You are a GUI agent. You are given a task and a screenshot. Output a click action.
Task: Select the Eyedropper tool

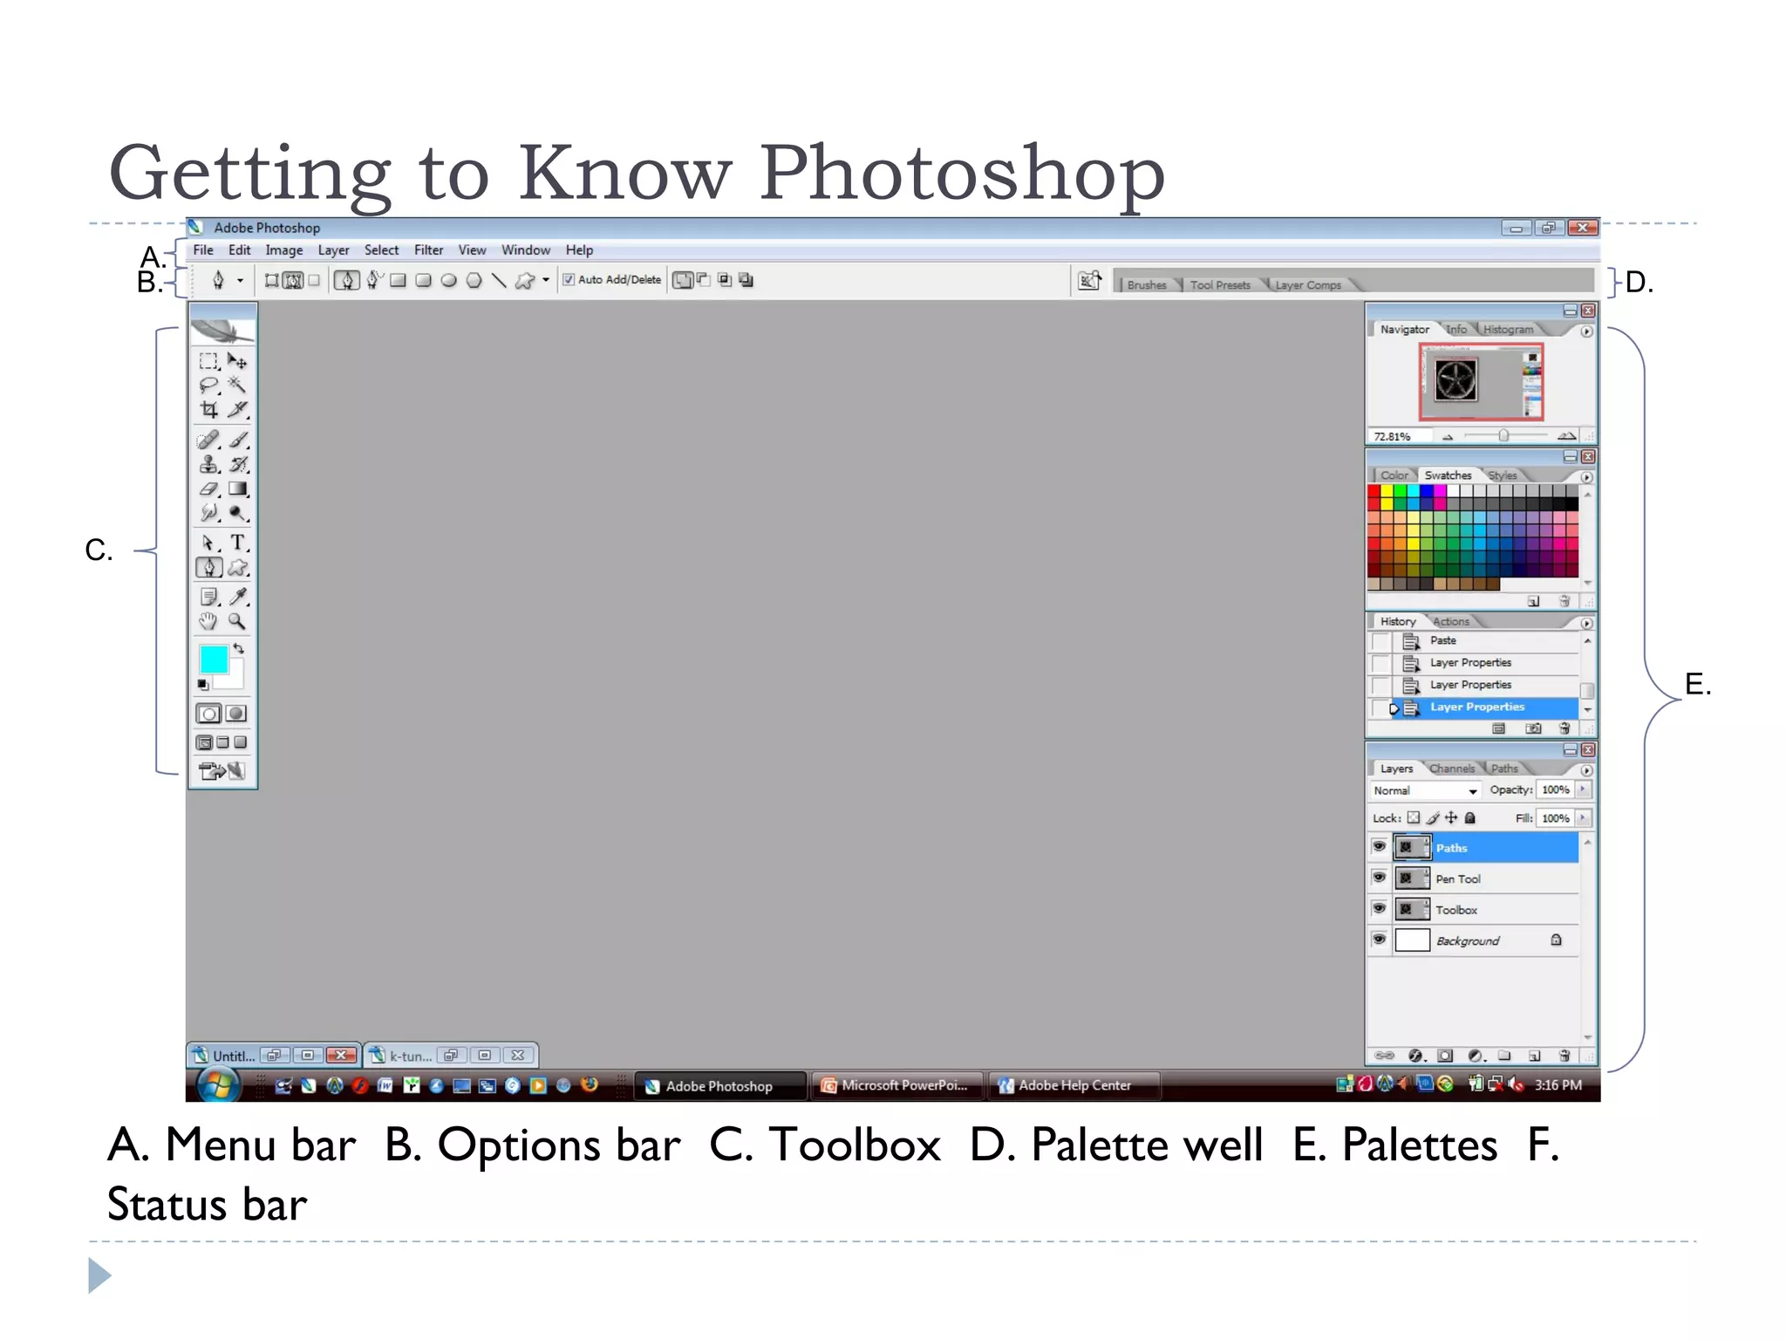click(x=237, y=597)
